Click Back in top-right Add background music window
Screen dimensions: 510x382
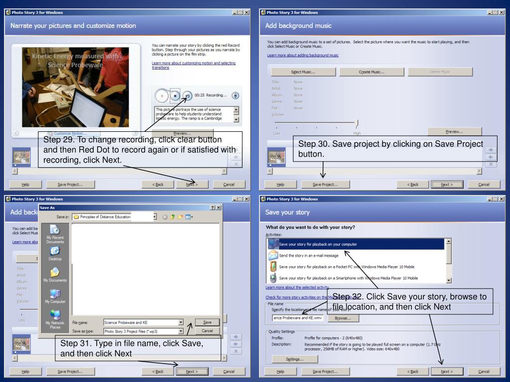(413, 185)
